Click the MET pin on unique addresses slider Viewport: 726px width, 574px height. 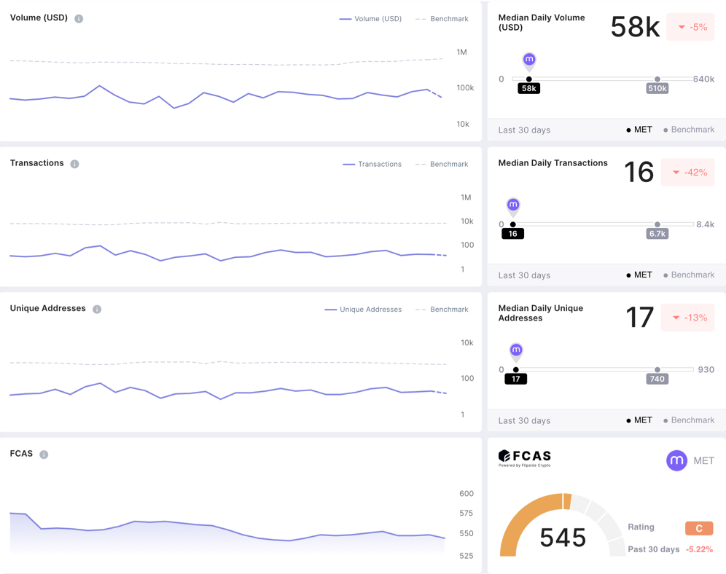click(x=516, y=350)
